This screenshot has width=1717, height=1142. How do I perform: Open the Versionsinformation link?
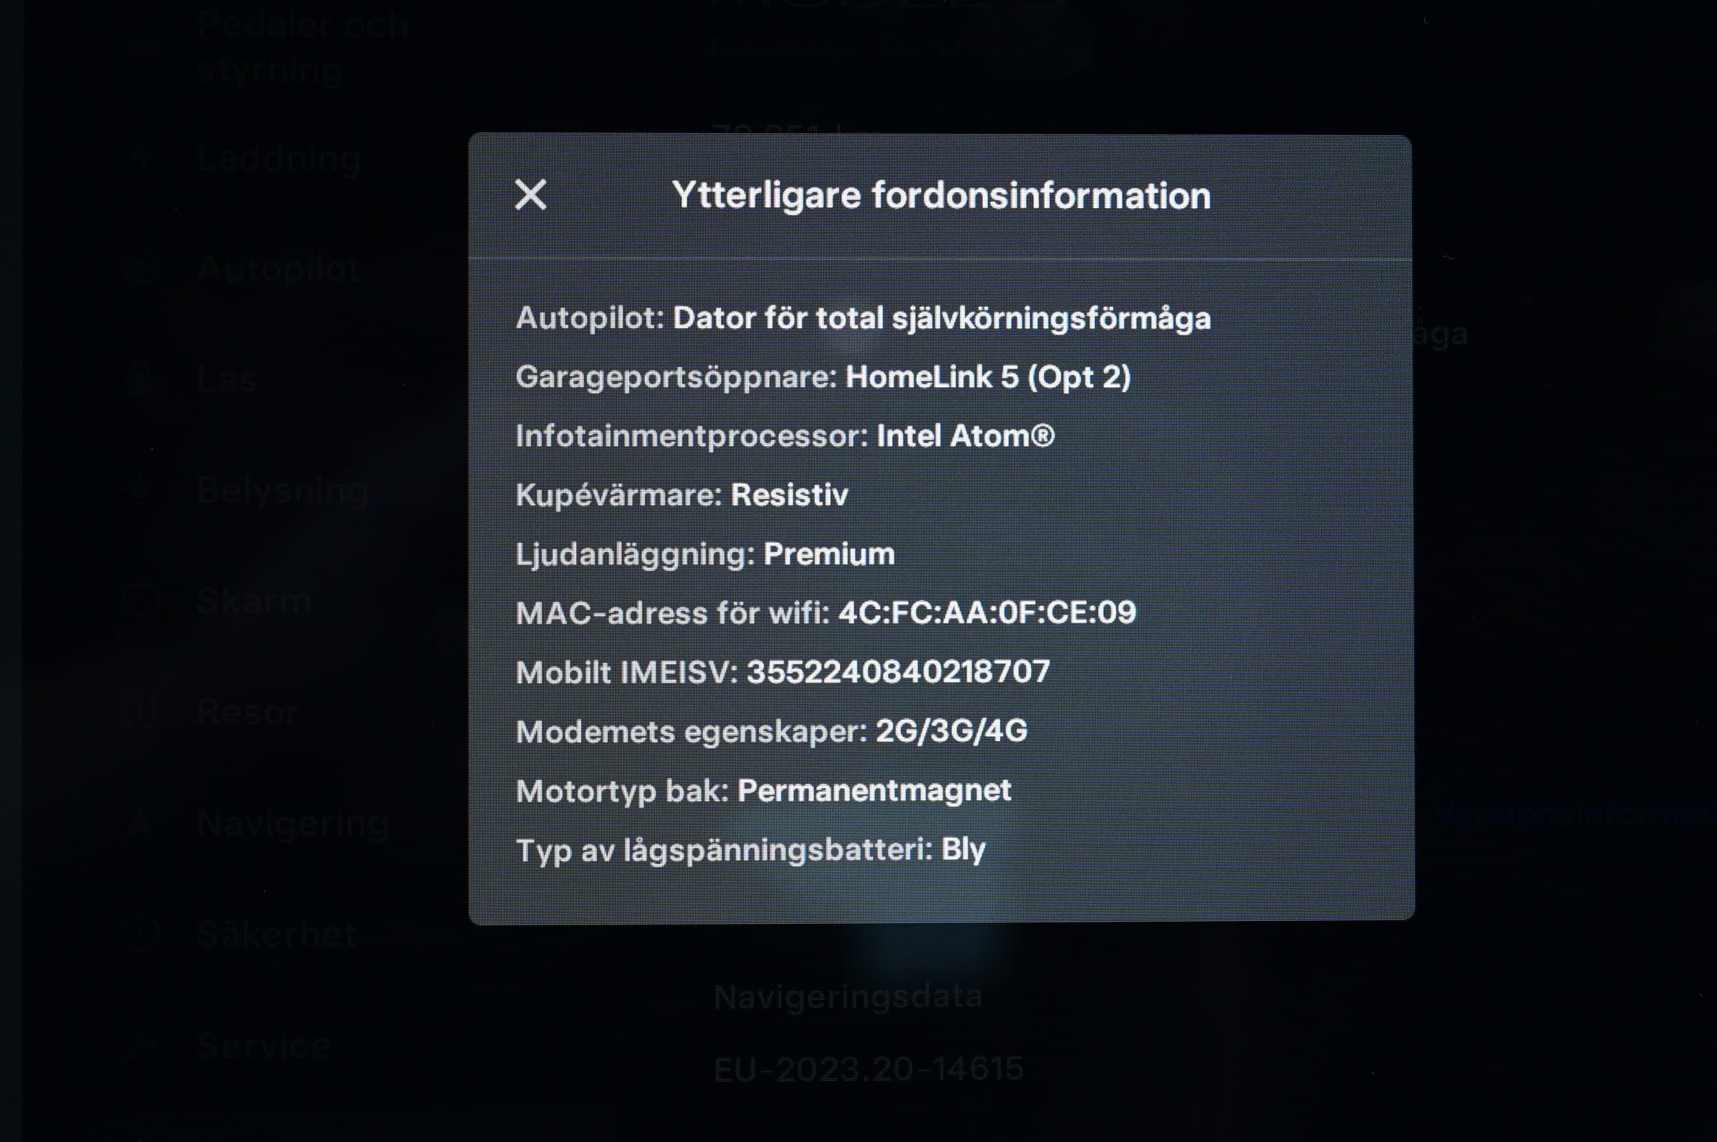1573,814
